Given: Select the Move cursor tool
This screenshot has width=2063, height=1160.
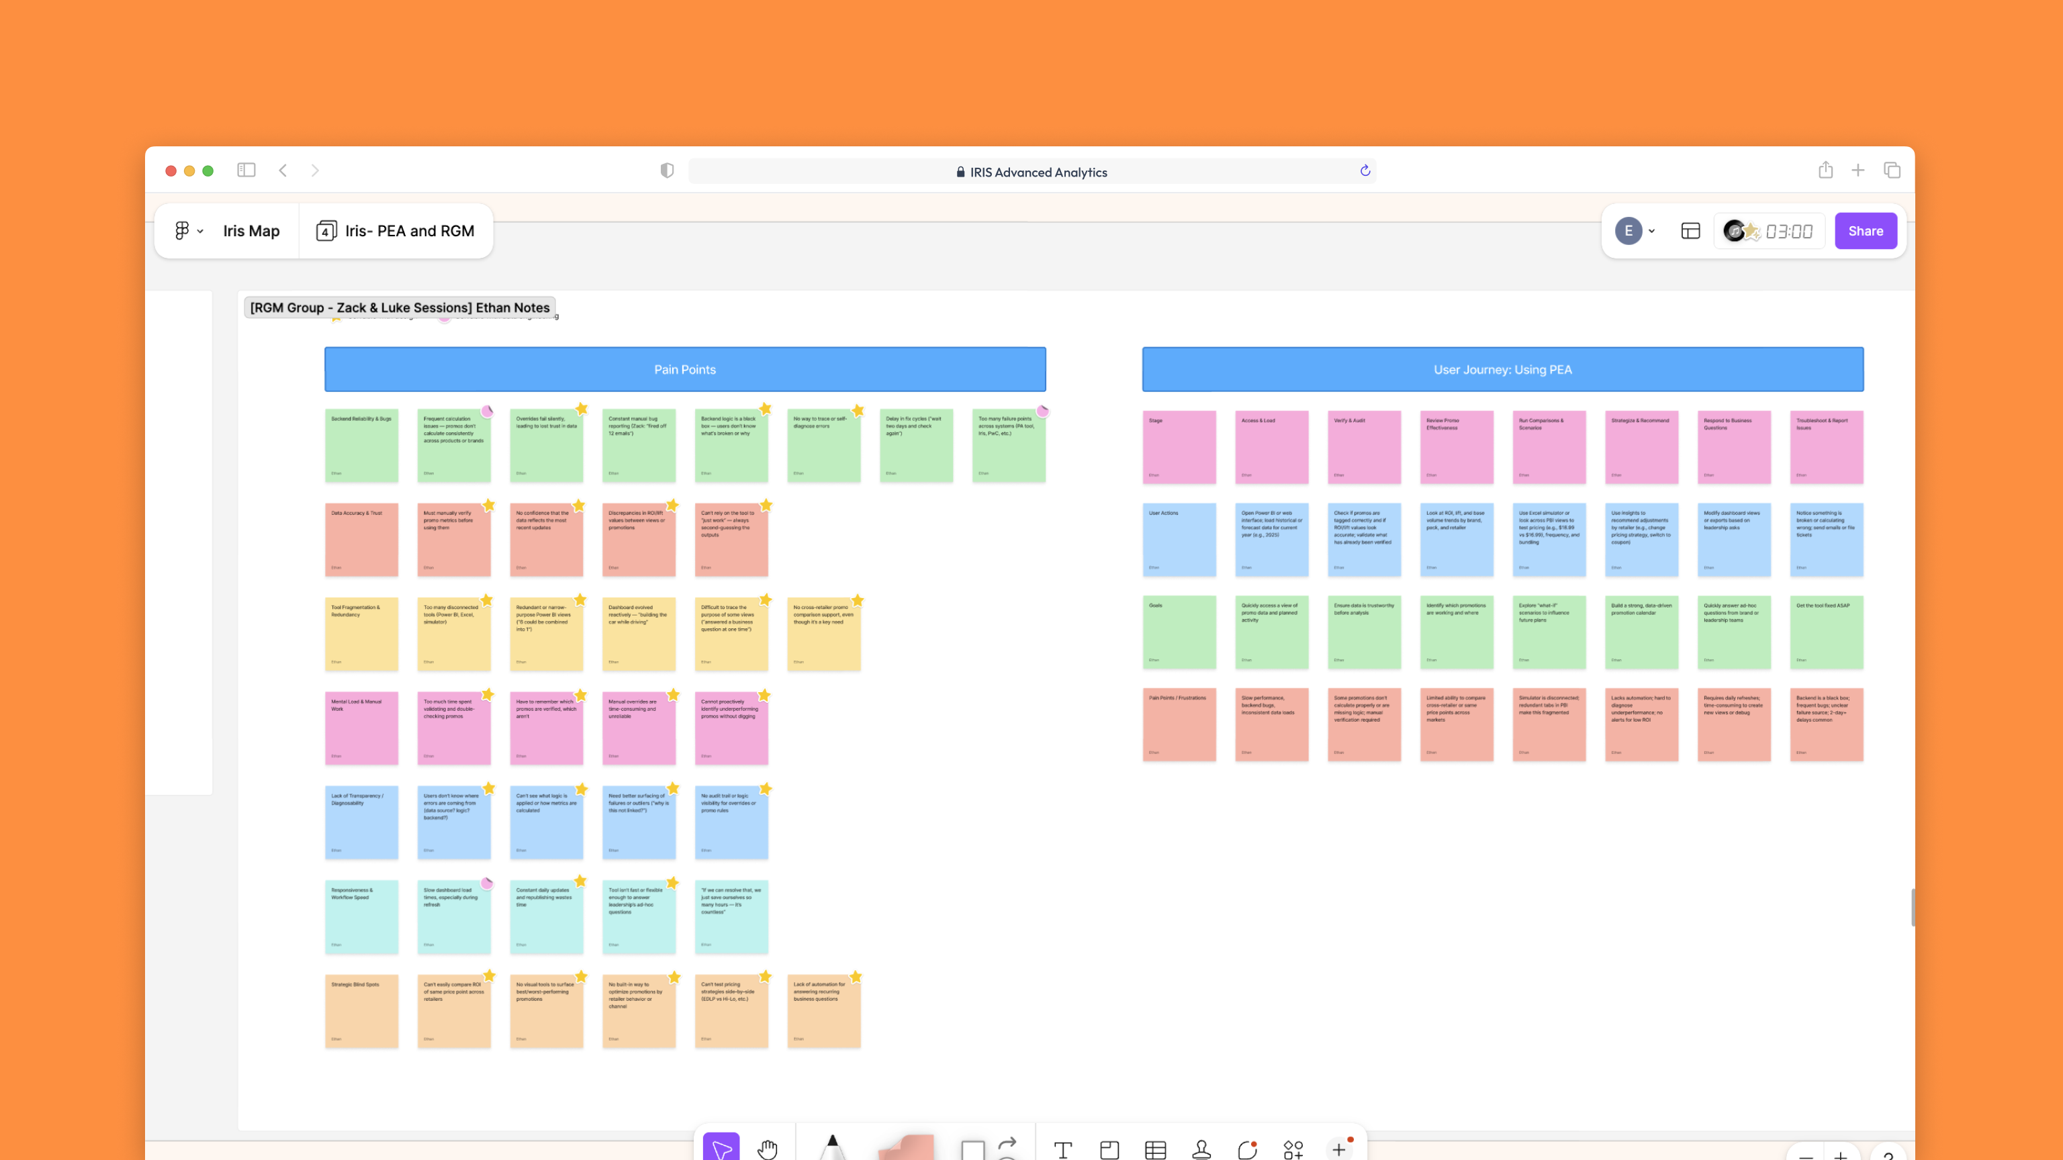Looking at the screenshot, I should coord(721,1149).
